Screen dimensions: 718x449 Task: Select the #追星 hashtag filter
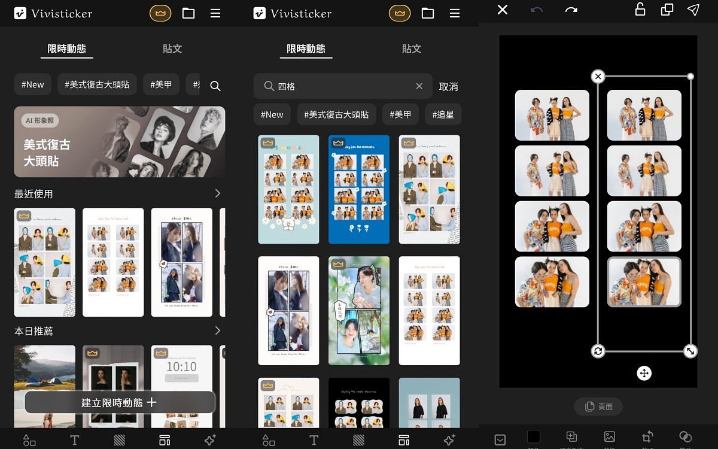click(x=443, y=114)
